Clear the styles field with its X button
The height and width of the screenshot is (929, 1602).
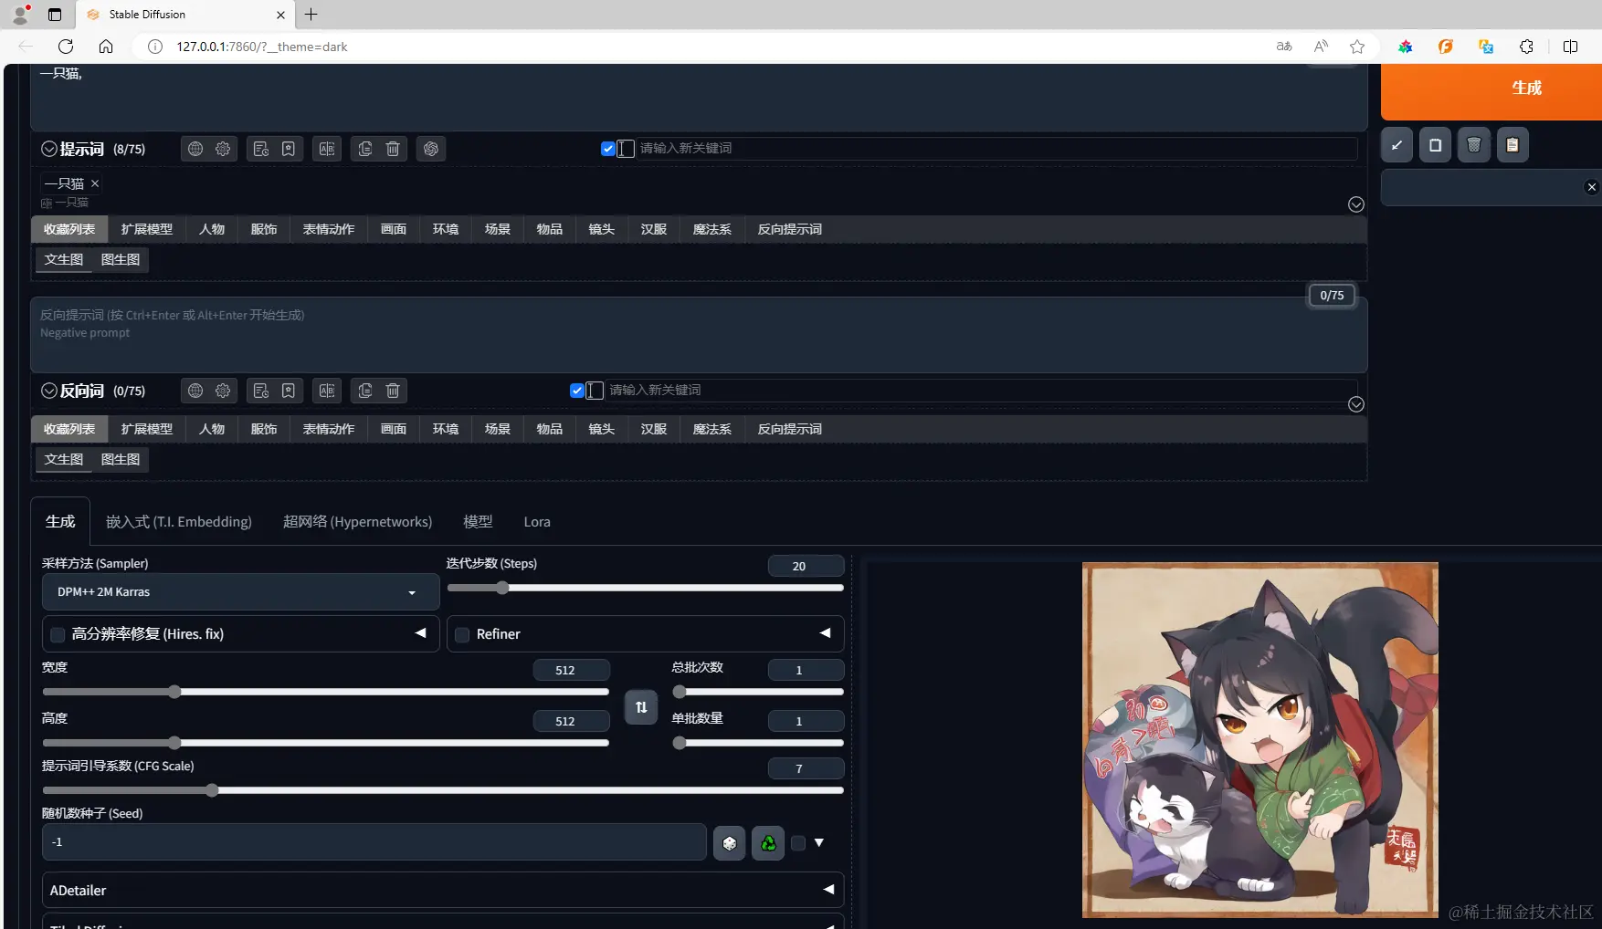tap(1592, 187)
